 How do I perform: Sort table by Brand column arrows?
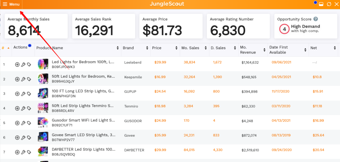(x=147, y=48)
